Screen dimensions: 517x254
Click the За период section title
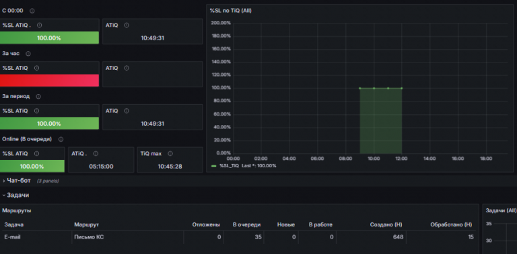pos(16,96)
